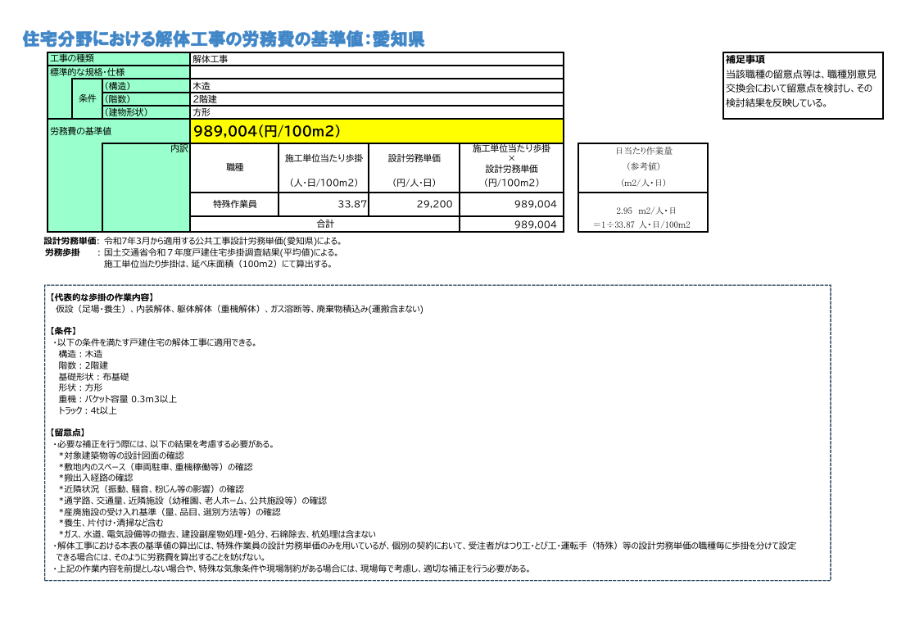Image resolution: width=915 pixels, height=639 pixels.
Task: Select the (構造) label cell
Action: point(145,86)
